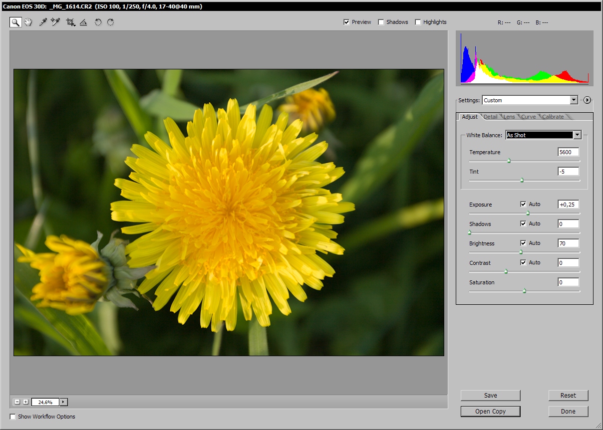Click the Exposure value field
This screenshot has height=430, width=603.
pyautogui.click(x=568, y=205)
